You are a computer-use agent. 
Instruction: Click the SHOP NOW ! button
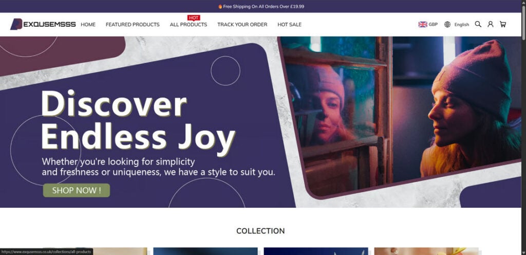(x=77, y=190)
